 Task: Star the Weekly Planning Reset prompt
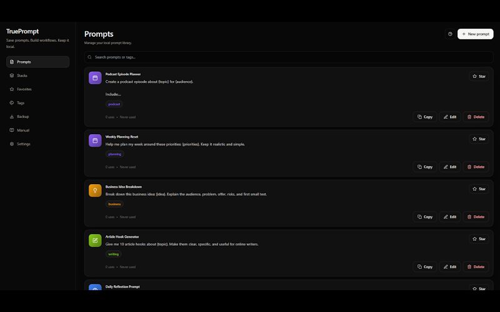pos(479,139)
